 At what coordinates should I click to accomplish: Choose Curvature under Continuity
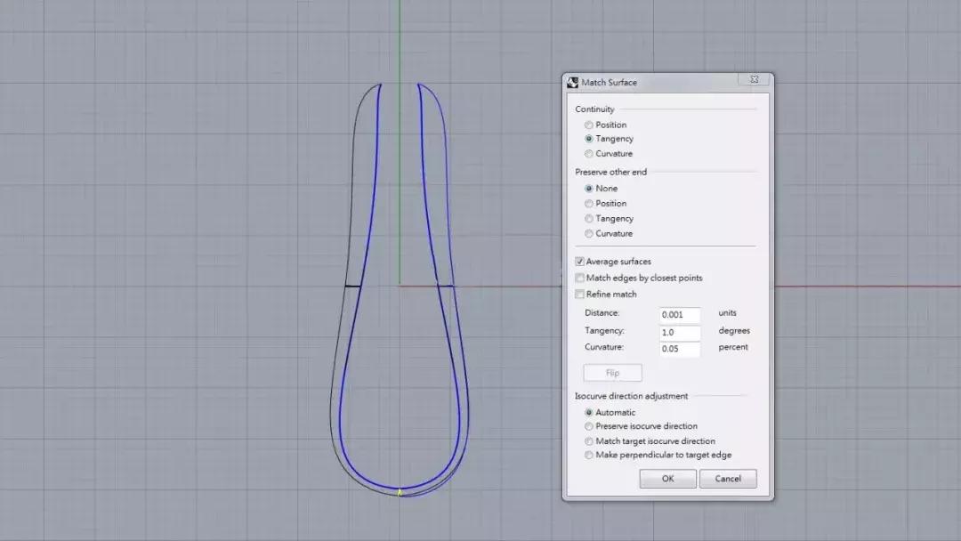(x=589, y=154)
